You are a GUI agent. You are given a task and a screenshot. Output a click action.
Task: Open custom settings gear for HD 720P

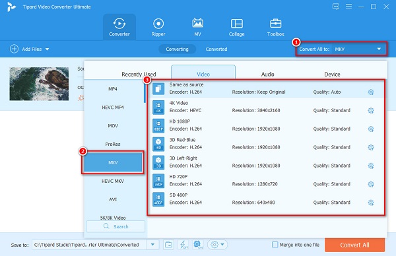[371, 184]
